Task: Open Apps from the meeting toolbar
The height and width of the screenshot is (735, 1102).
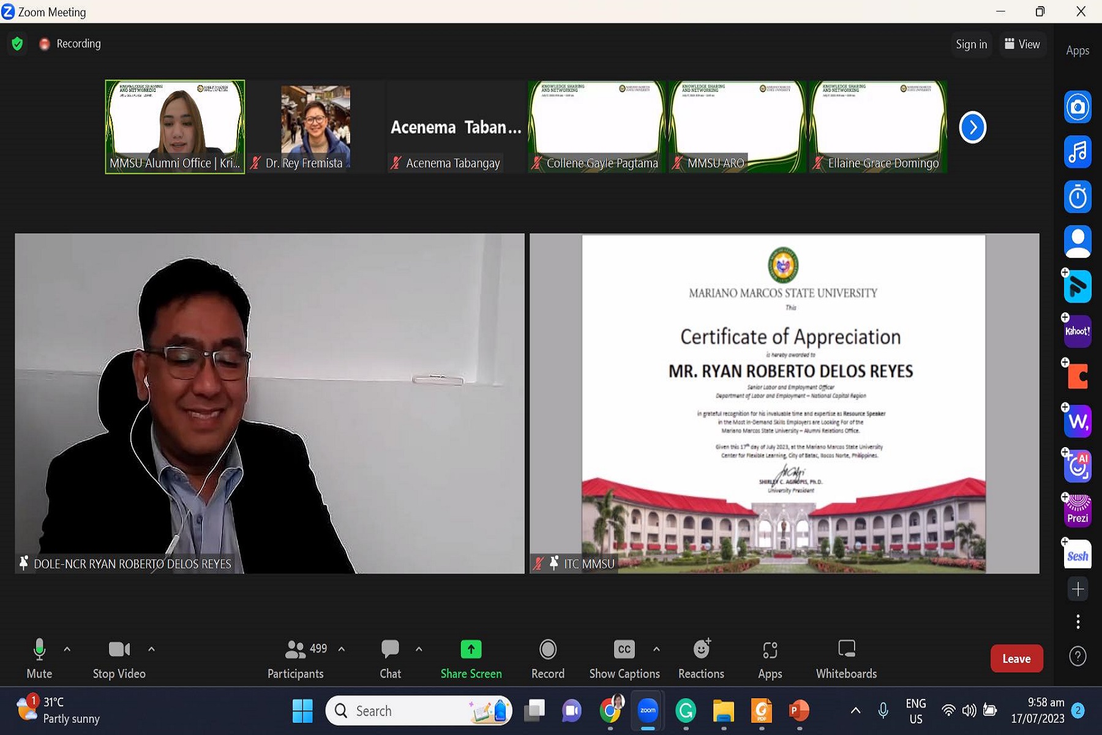Action: [770, 658]
